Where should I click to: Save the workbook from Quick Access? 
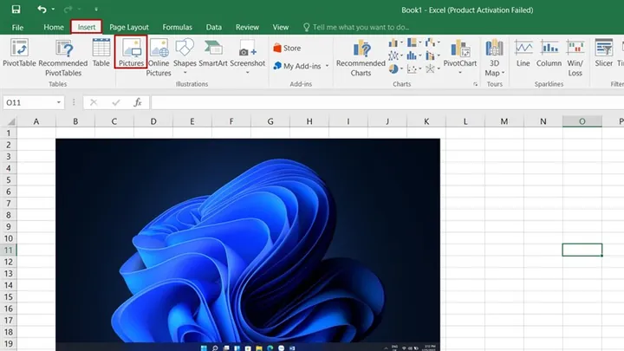pos(16,10)
